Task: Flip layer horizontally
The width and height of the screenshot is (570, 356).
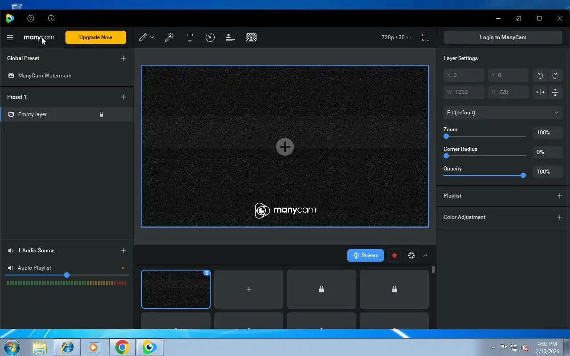Action: click(540, 93)
